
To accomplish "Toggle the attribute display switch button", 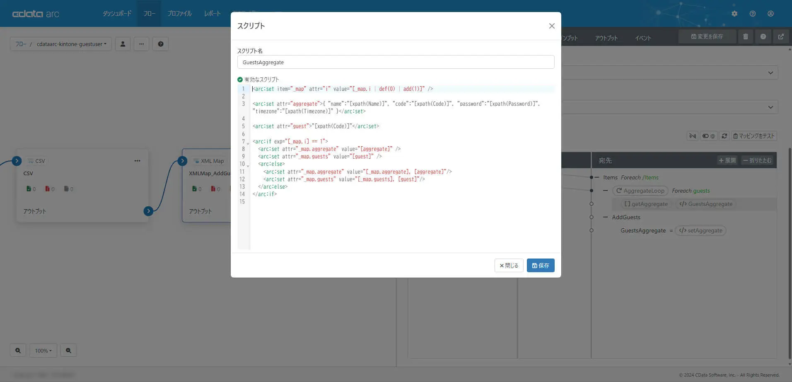I will [709, 136].
